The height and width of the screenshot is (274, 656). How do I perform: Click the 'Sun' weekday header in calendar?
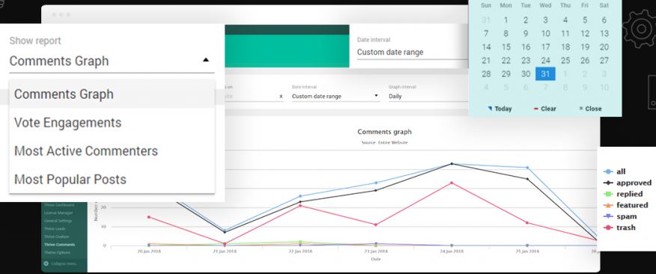point(486,5)
